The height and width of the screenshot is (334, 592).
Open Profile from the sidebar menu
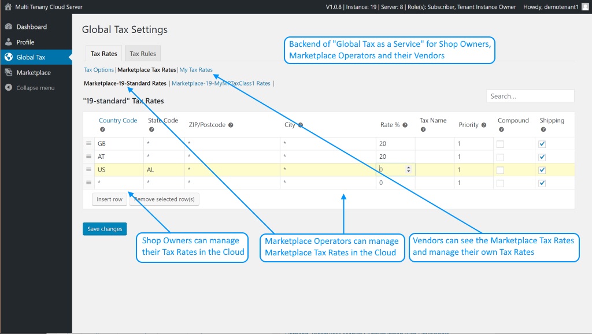25,42
